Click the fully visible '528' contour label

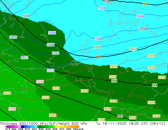[146, 4]
